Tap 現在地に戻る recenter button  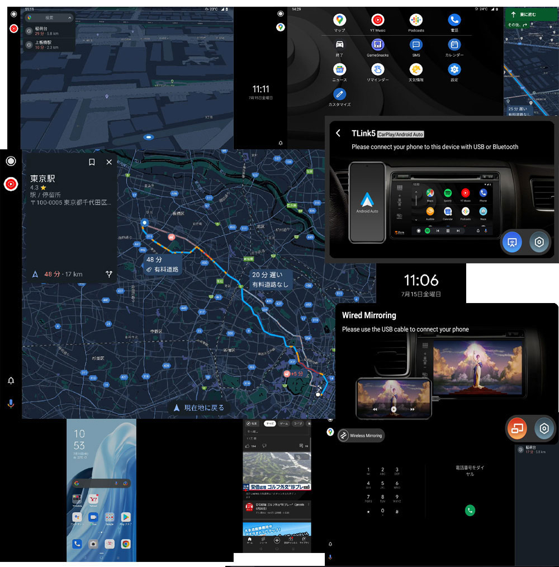pos(199,408)
